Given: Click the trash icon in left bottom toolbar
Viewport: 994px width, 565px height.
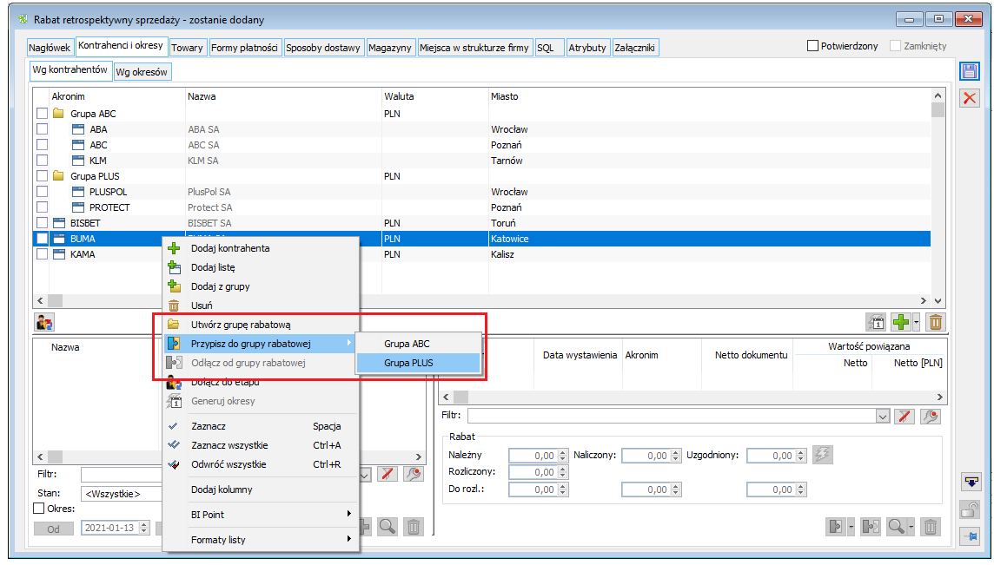Looking at the screenshot, I should [x=414, y=526].
